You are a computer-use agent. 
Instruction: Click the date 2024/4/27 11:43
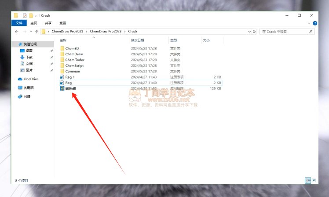click(144, 77)
